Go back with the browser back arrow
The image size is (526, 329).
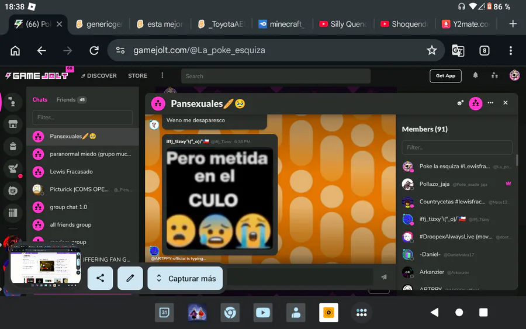(x=41, y=51)
